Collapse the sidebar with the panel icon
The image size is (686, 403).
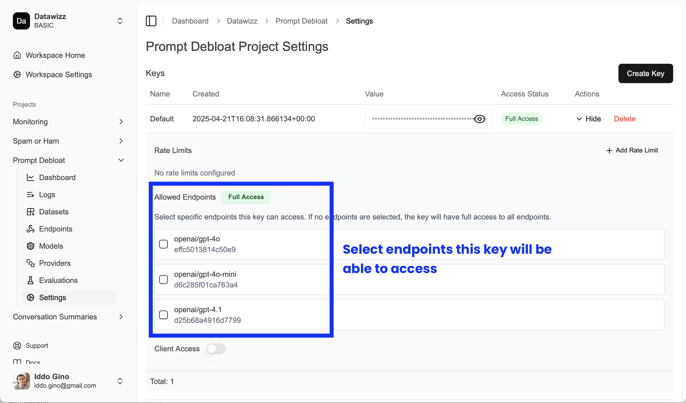pyautogui.click(x=151, y=21)
